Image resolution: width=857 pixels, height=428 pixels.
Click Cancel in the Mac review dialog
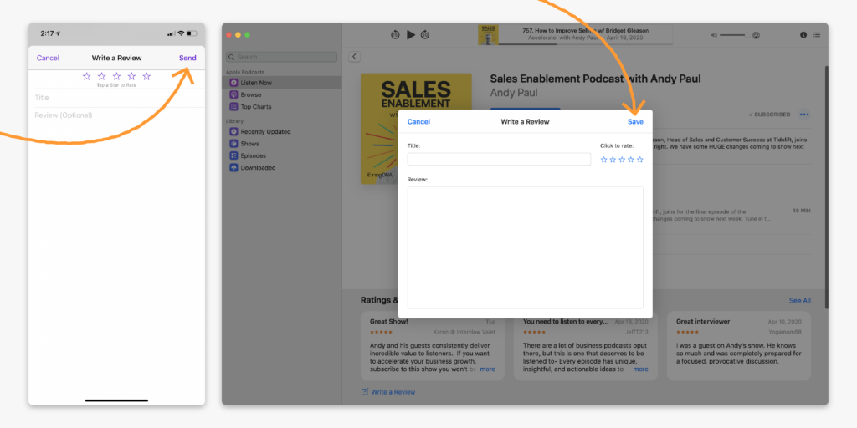[418, 122]
